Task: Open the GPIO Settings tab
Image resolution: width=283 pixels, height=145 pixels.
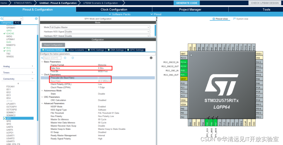Action: click(135, 50)
